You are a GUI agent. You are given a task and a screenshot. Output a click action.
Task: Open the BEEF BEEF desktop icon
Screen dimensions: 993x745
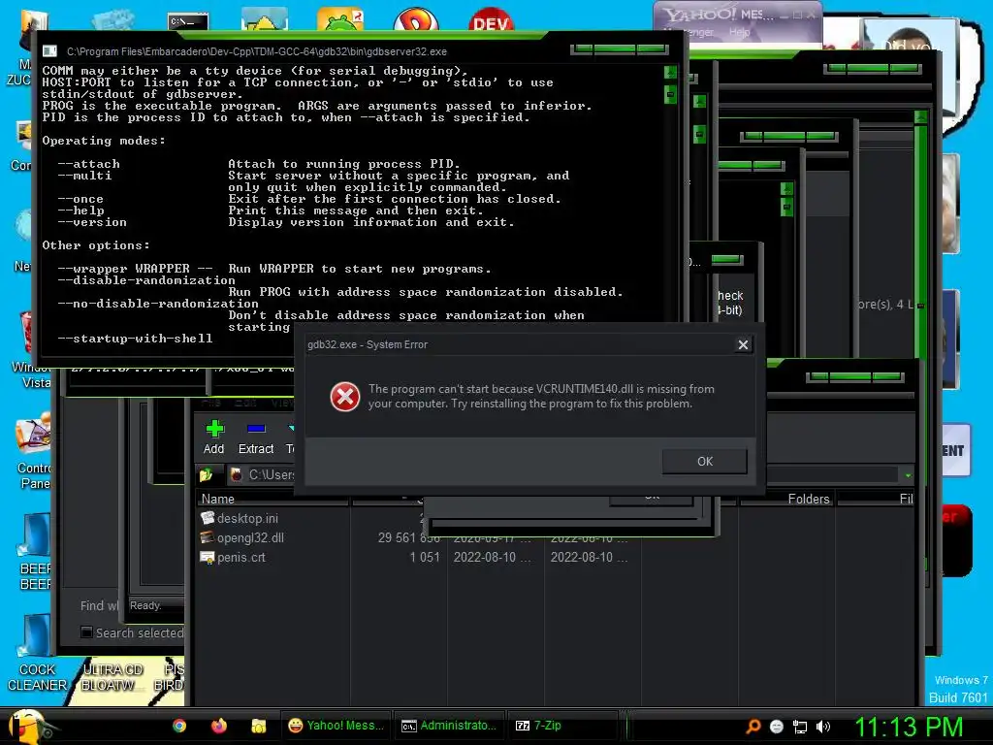pyautogui.click(x=36, y=552)
